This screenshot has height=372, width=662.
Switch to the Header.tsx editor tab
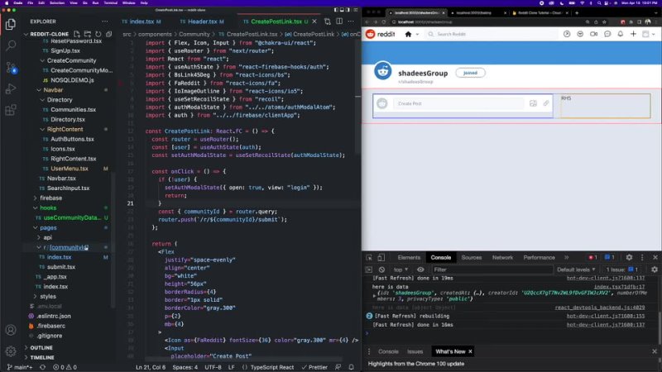click(202, 21)
